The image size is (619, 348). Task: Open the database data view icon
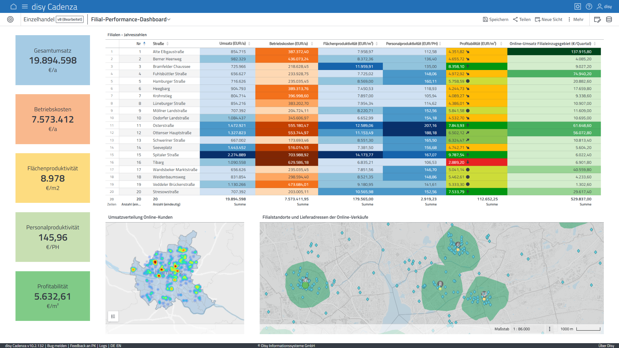pyautogui.click(x=609, y=20)
